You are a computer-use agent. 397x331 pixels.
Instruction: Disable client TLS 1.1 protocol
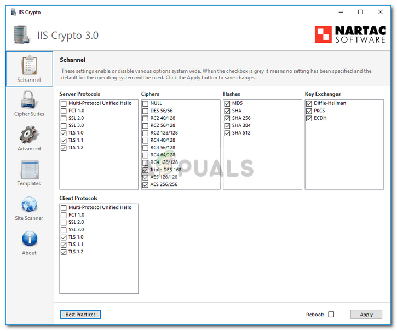[x=64, y=245]
